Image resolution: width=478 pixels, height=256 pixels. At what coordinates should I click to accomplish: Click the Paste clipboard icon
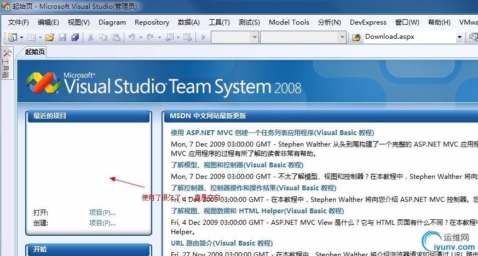[116, 37]
